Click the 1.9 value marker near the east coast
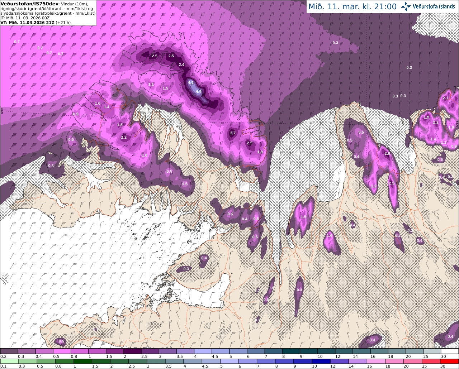The image size is (459, 369). 426,117
